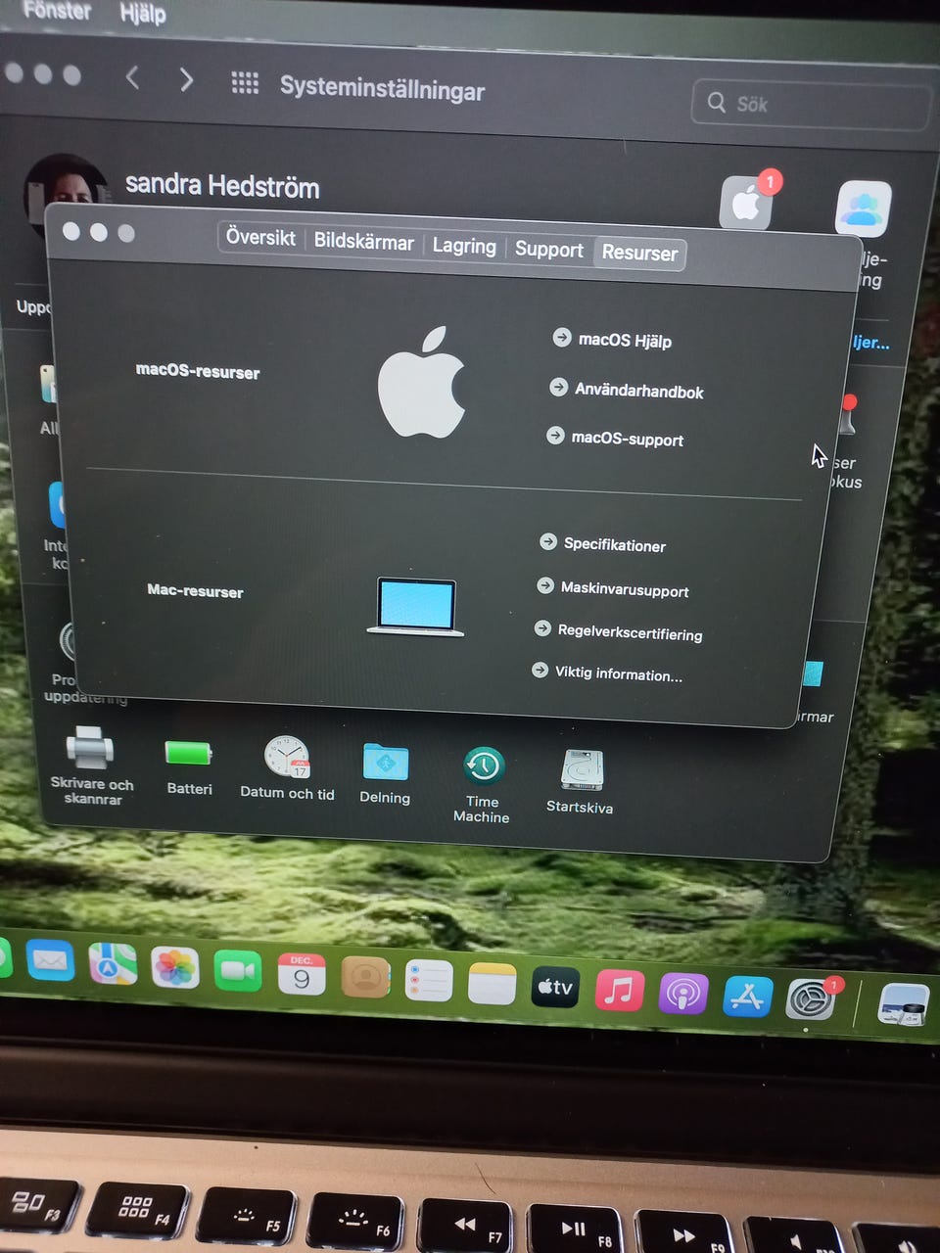
Task: Open Skrivare och skannrar preferences
Action: click(91, 766)
